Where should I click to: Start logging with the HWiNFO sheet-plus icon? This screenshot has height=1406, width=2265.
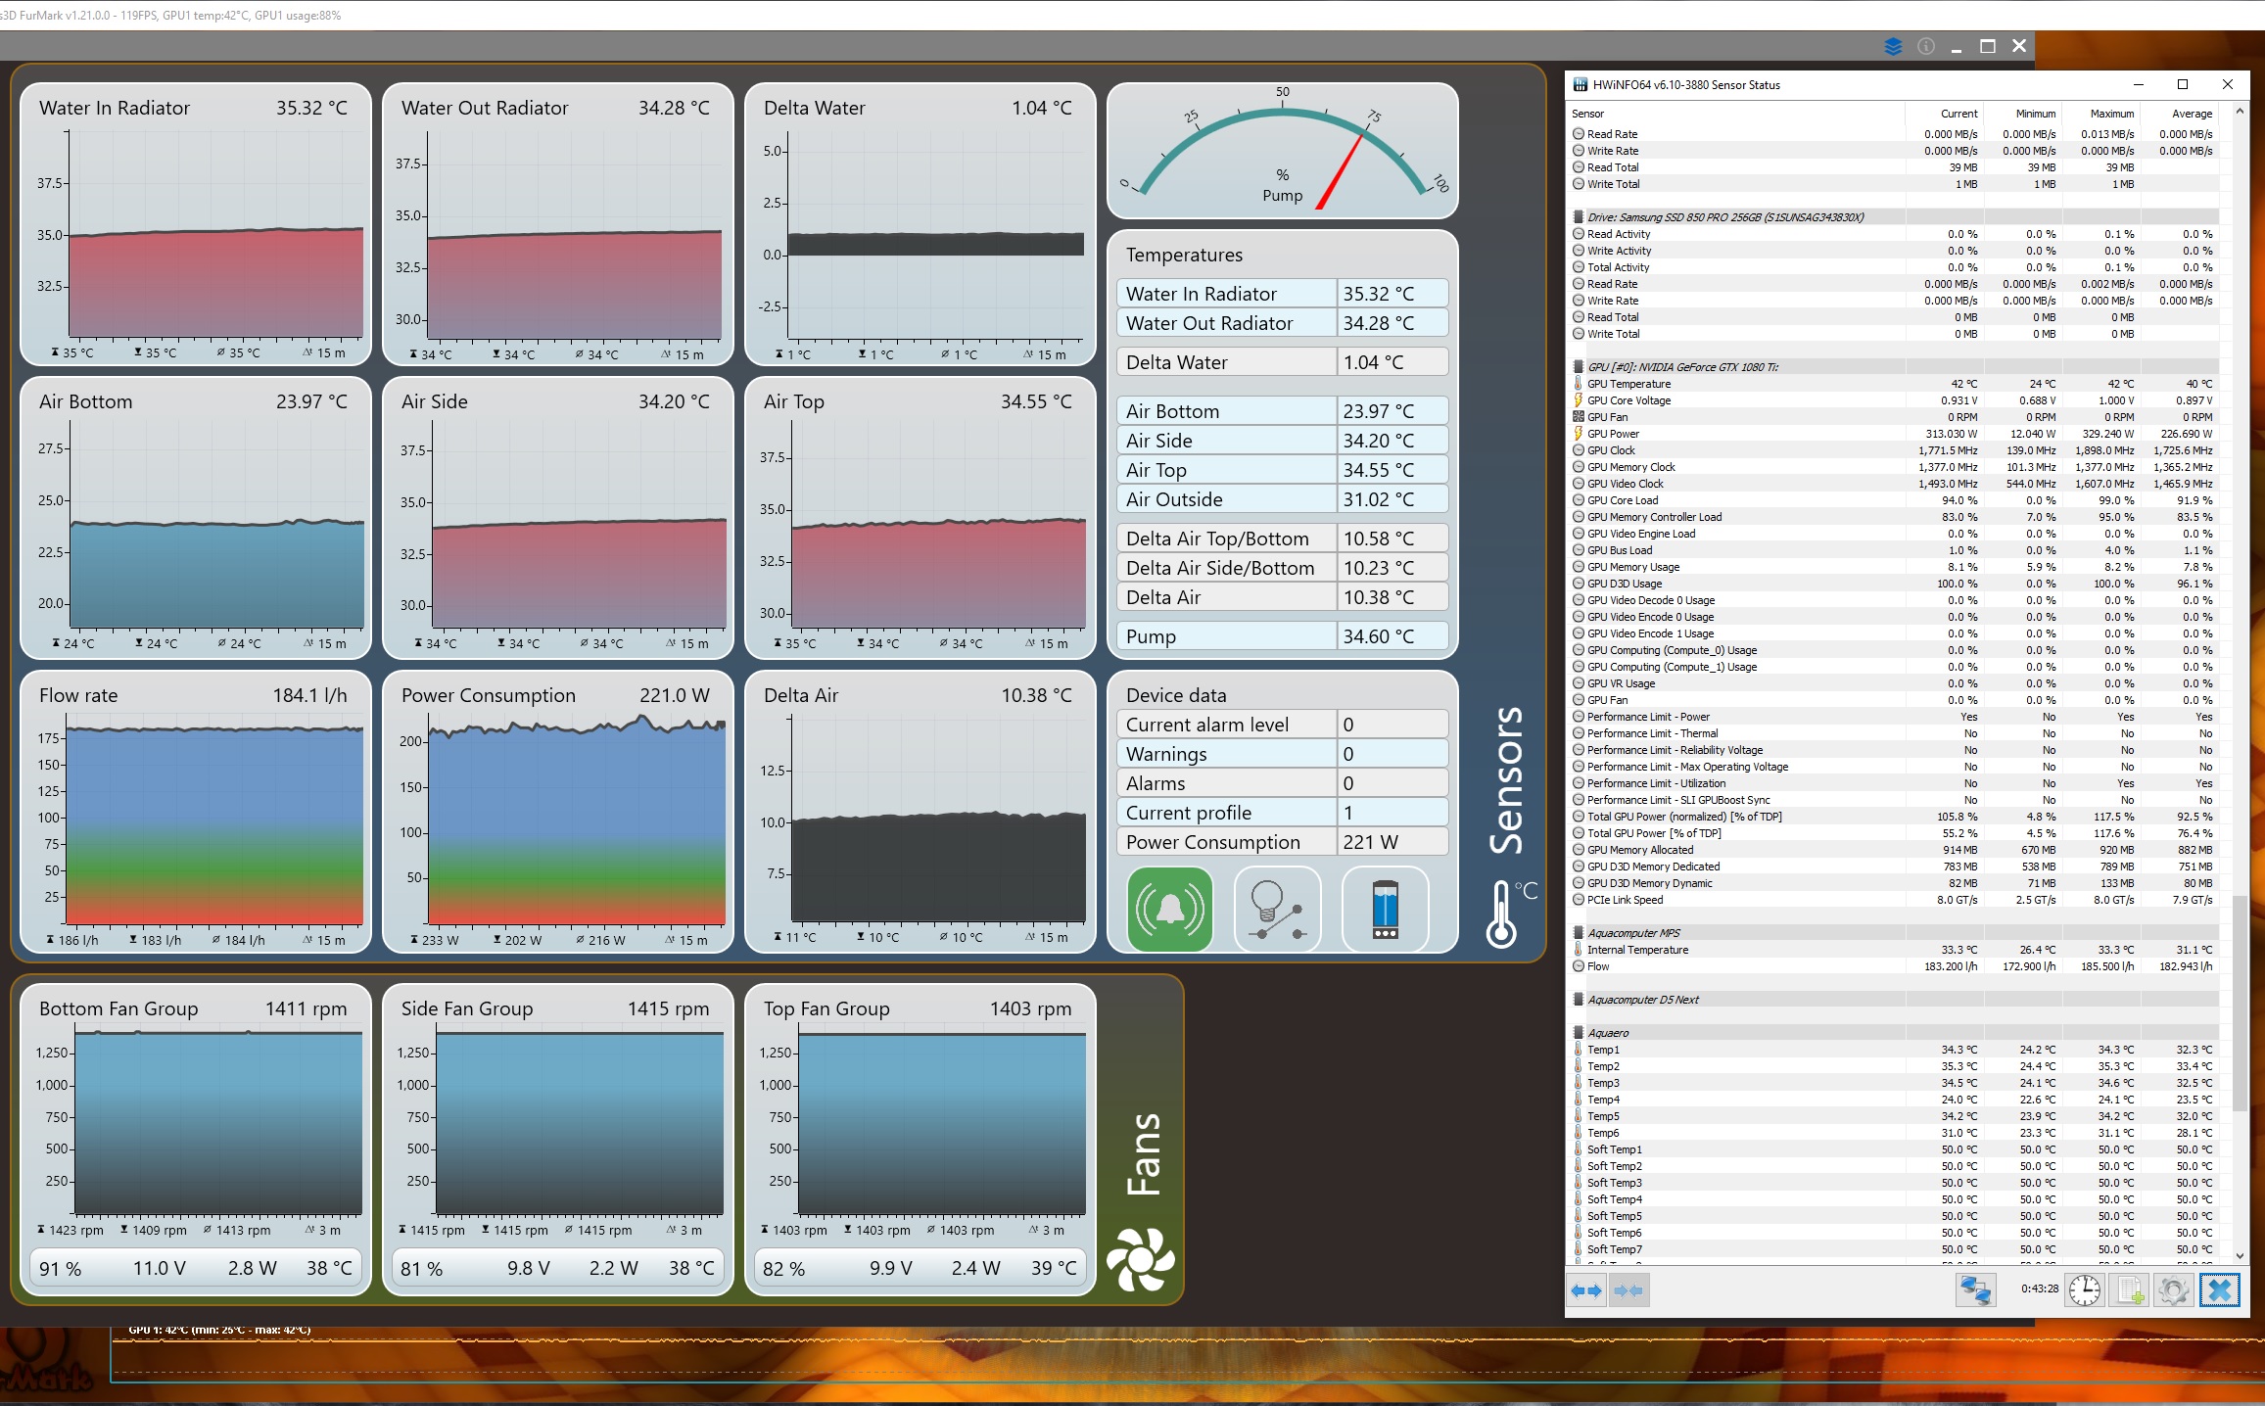click(2130, 1290)
